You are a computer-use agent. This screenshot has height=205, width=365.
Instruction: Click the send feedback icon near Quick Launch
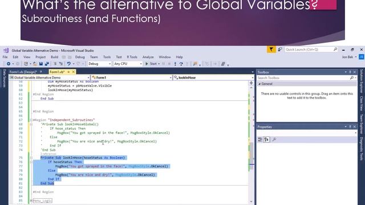coord(280,50)
